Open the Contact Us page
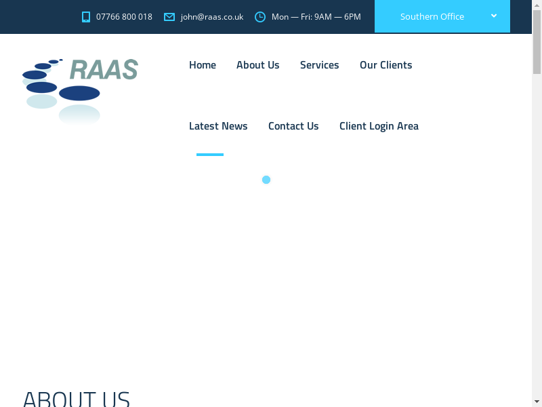The image size is (542, 407). (293, 126)
